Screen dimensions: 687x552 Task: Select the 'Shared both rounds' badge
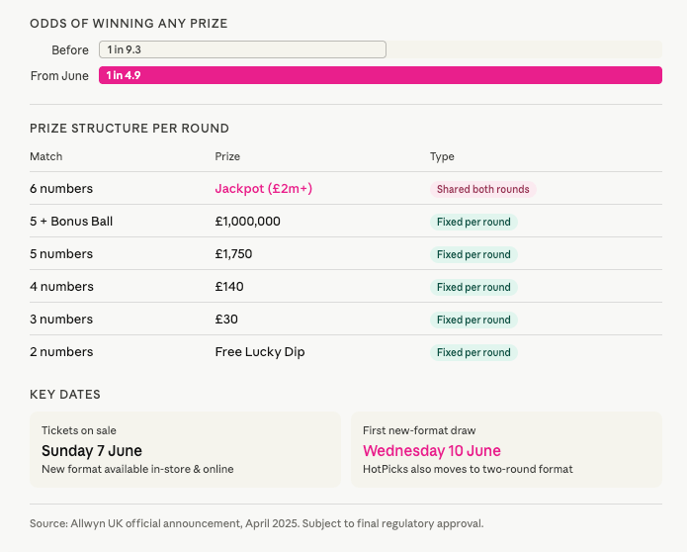[x=483, y=189]
